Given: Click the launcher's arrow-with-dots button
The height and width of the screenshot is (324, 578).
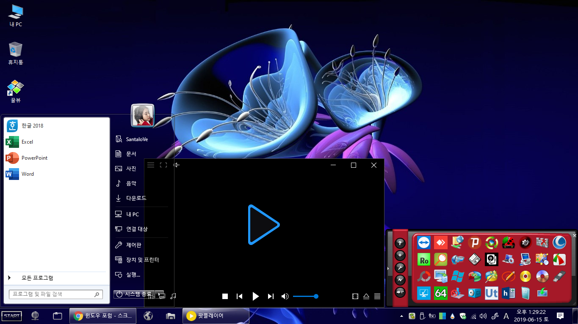Looking at the screenshot, I should tap(400, 292).
